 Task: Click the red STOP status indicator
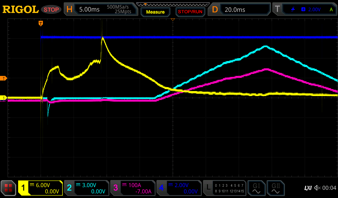click(x=51, y=10)
